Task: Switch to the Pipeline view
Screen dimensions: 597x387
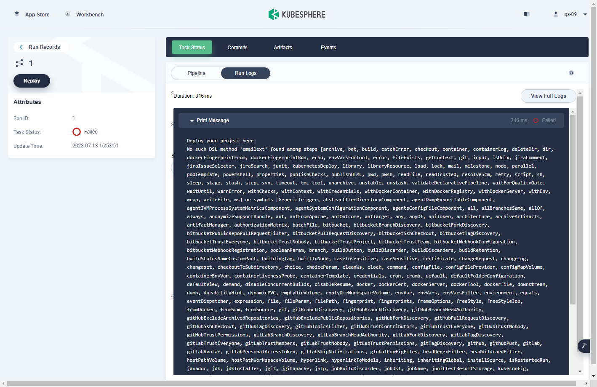Action: click(196, 73)
